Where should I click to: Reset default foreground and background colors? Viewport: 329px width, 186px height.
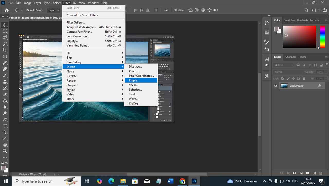click(2, 163)
